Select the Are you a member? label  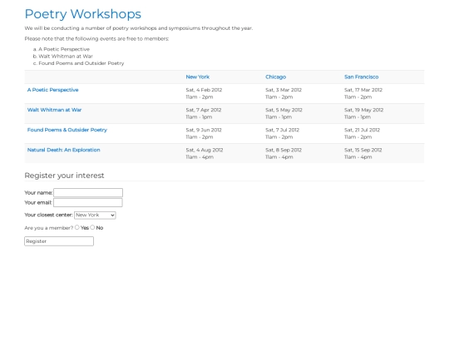click(x=49, y=228)
